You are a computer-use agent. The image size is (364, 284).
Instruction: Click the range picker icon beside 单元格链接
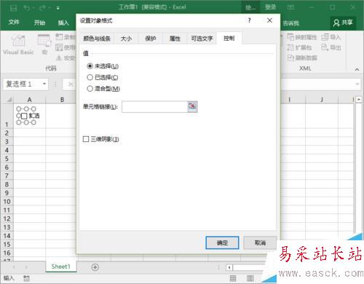click(x=192, y=106)
